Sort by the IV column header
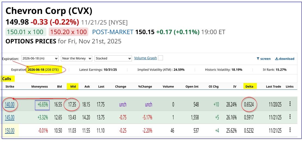302x143 pixels. pyautogui.click(x=234, y=87)
